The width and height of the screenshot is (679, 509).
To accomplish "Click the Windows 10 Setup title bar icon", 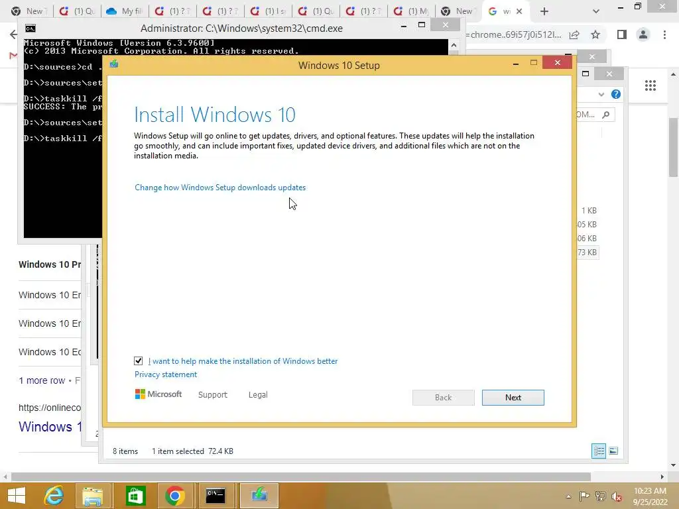I will (x=114, y=64).
